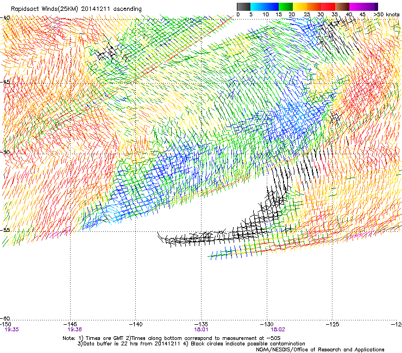Click the magenta-purple 40-50 knots legend swatch
Screen dimensions: 402x353
[363, 7]
